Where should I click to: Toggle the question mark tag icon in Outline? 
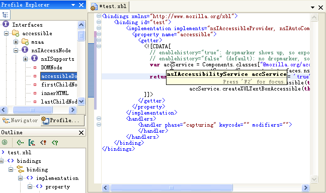pyautogui.click(x=55, y=143)
